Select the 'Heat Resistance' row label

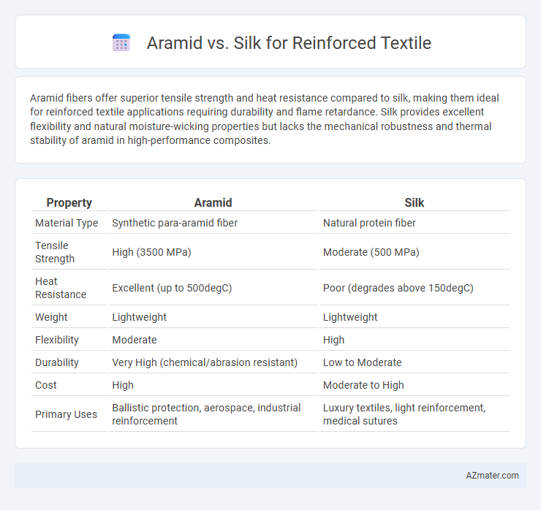pyautogui.click(x=61, y=288)
